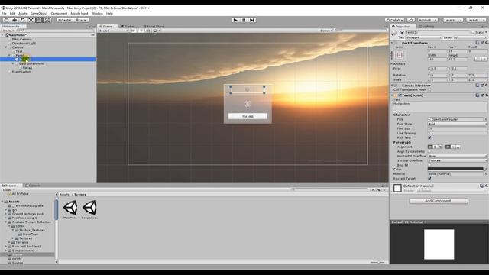Image resolution: width=489 pixels, height=275 pixels.
Task: Open the Collab button
Action: tap(395, 20)
